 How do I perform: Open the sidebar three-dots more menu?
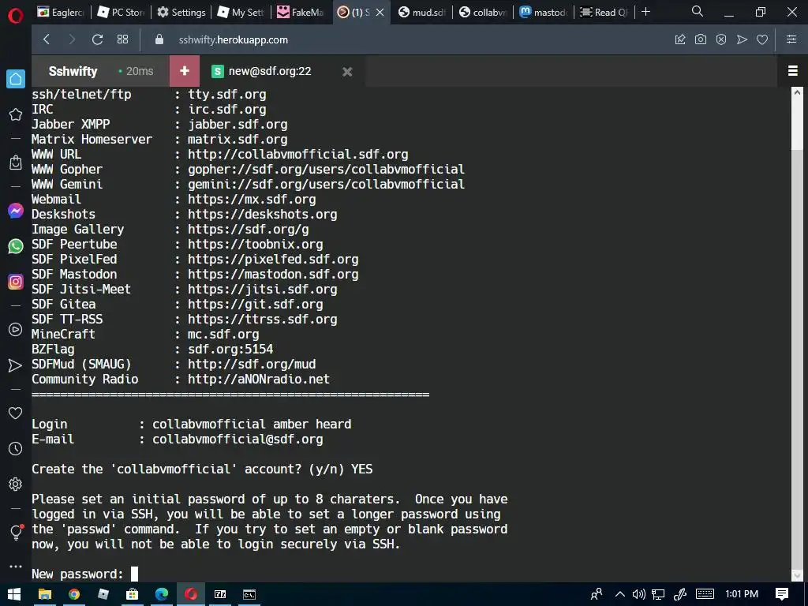[16, 567]
